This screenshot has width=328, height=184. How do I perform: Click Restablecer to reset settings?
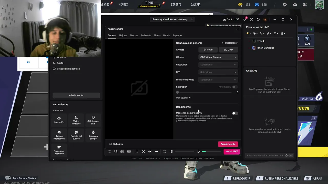tap(230, 43)
